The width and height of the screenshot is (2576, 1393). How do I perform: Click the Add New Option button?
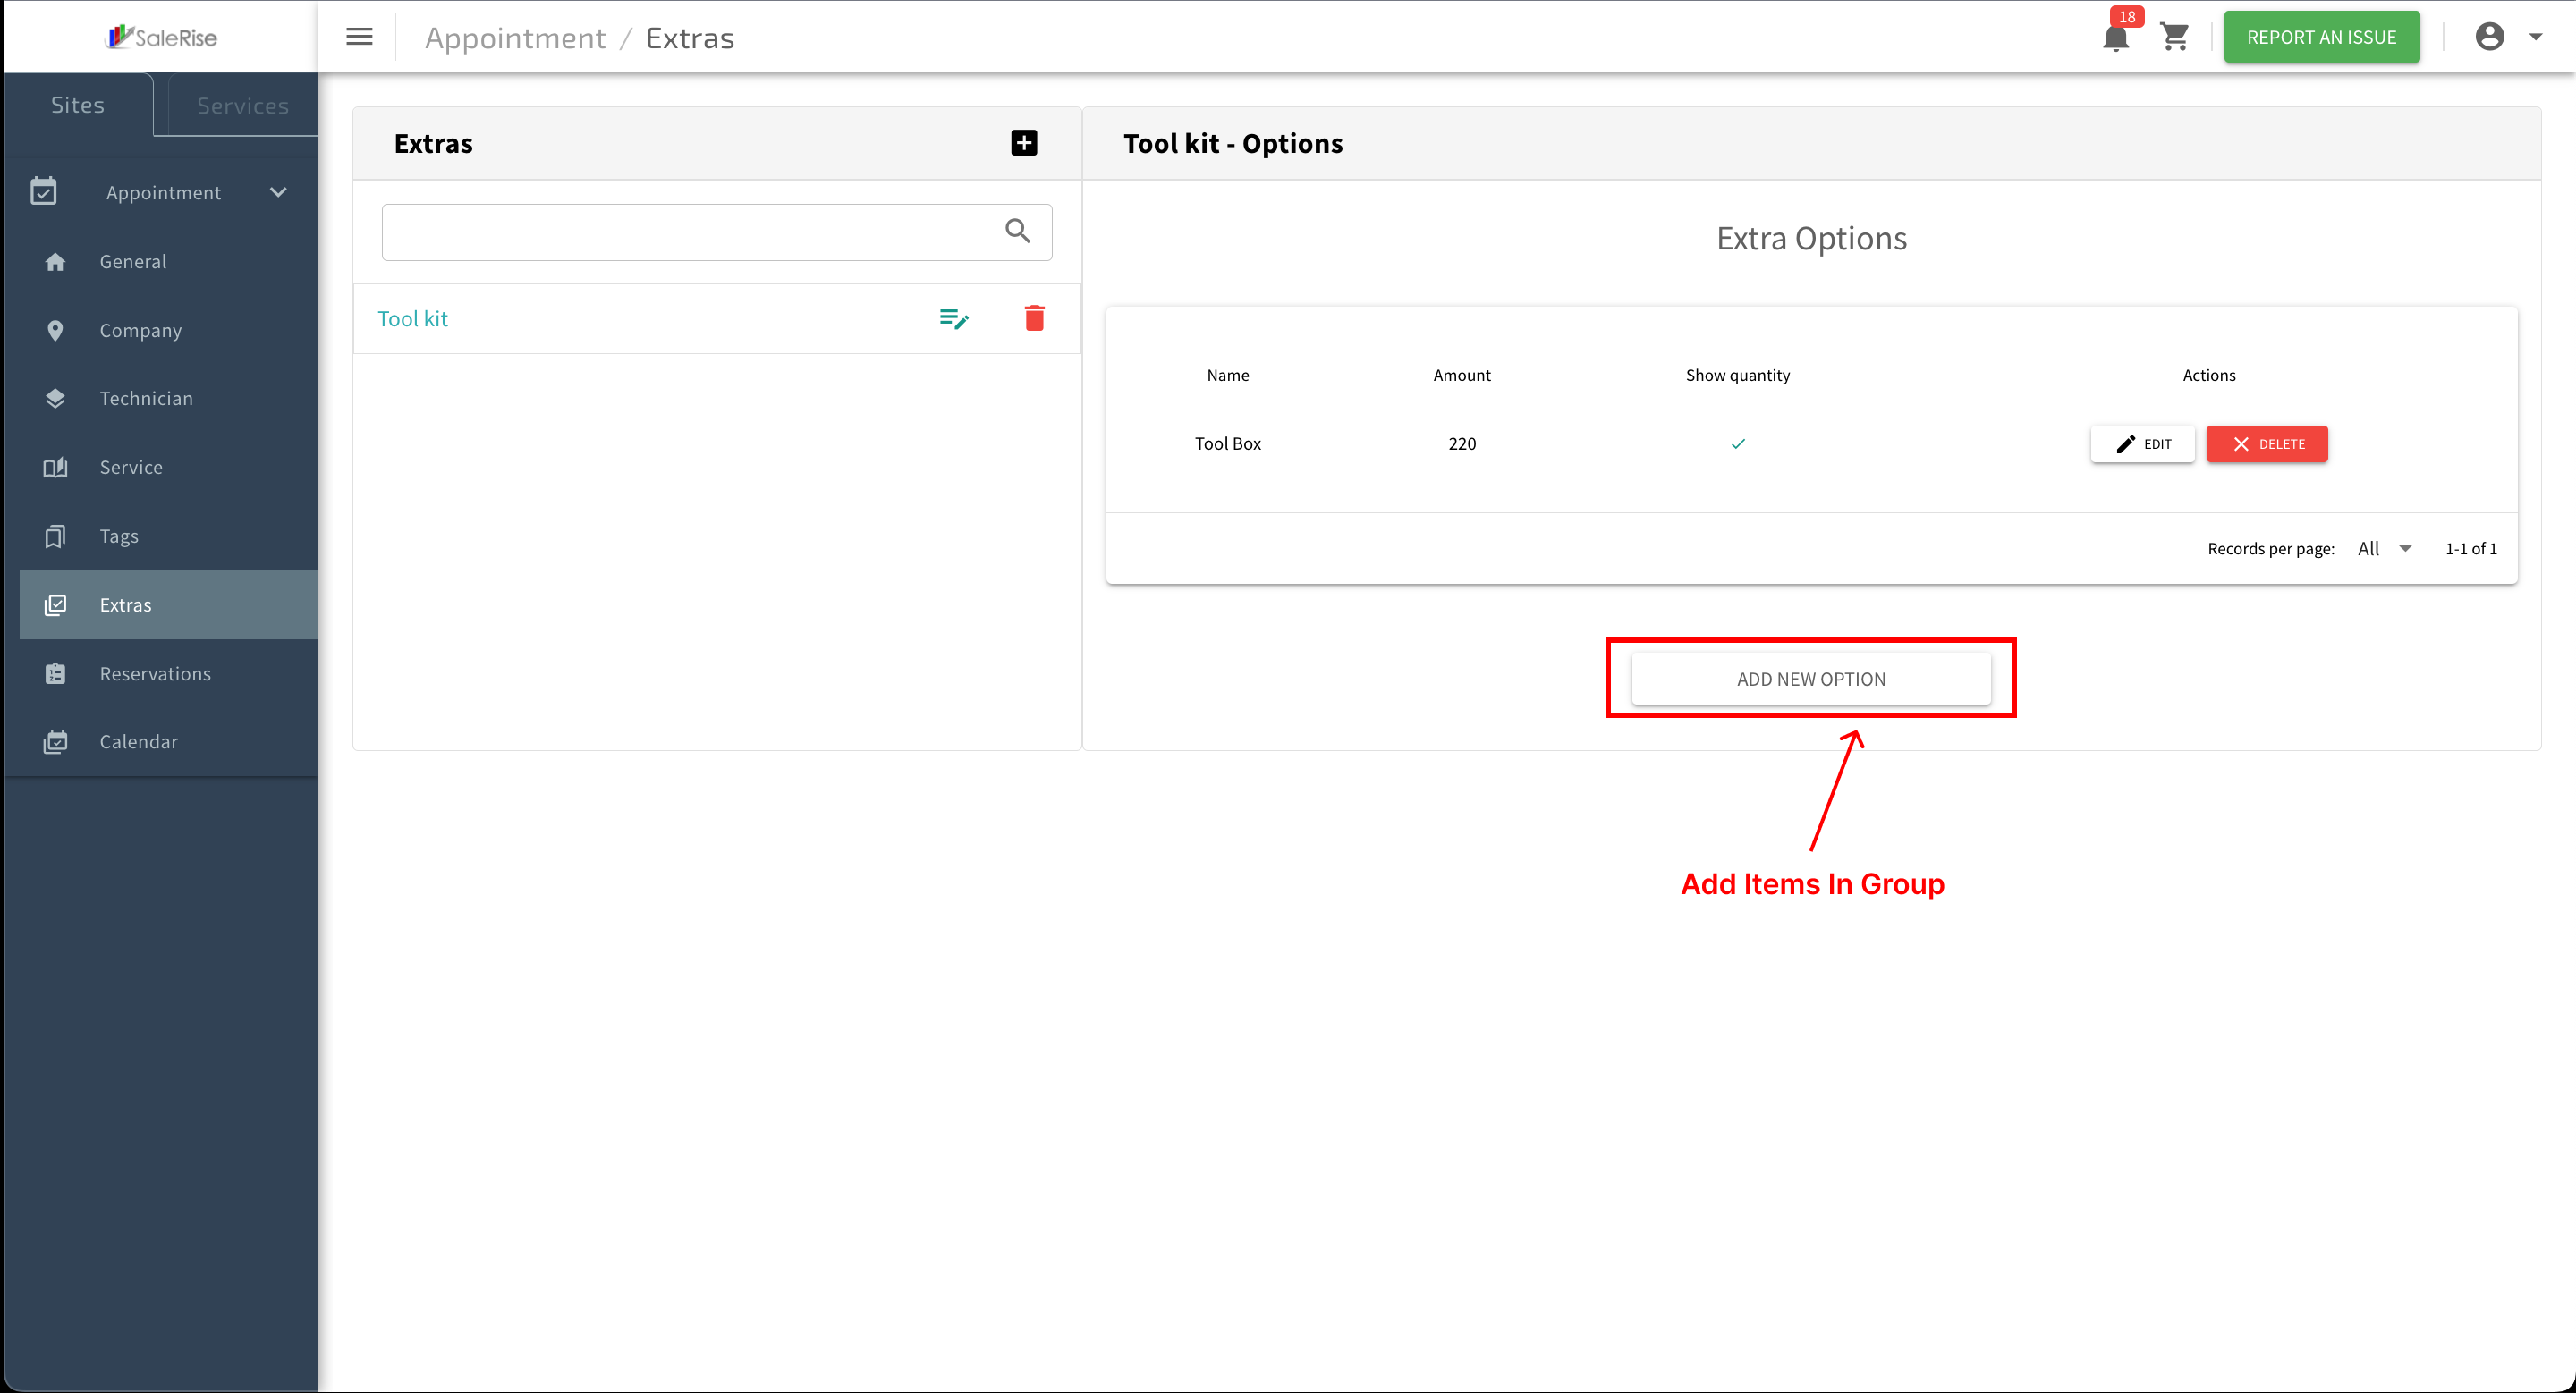point(1810,679)
